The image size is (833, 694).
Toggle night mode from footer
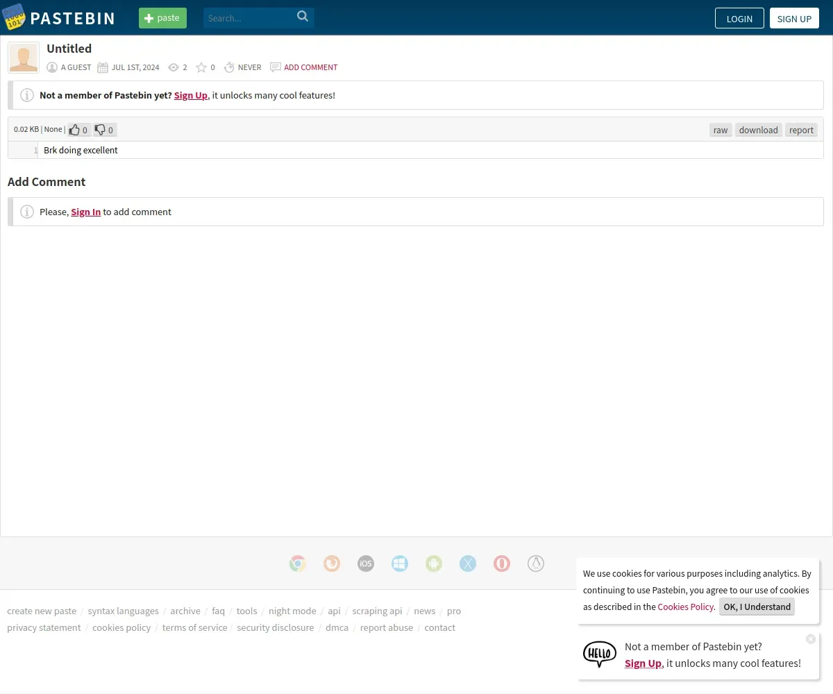(x=292, y=611)
